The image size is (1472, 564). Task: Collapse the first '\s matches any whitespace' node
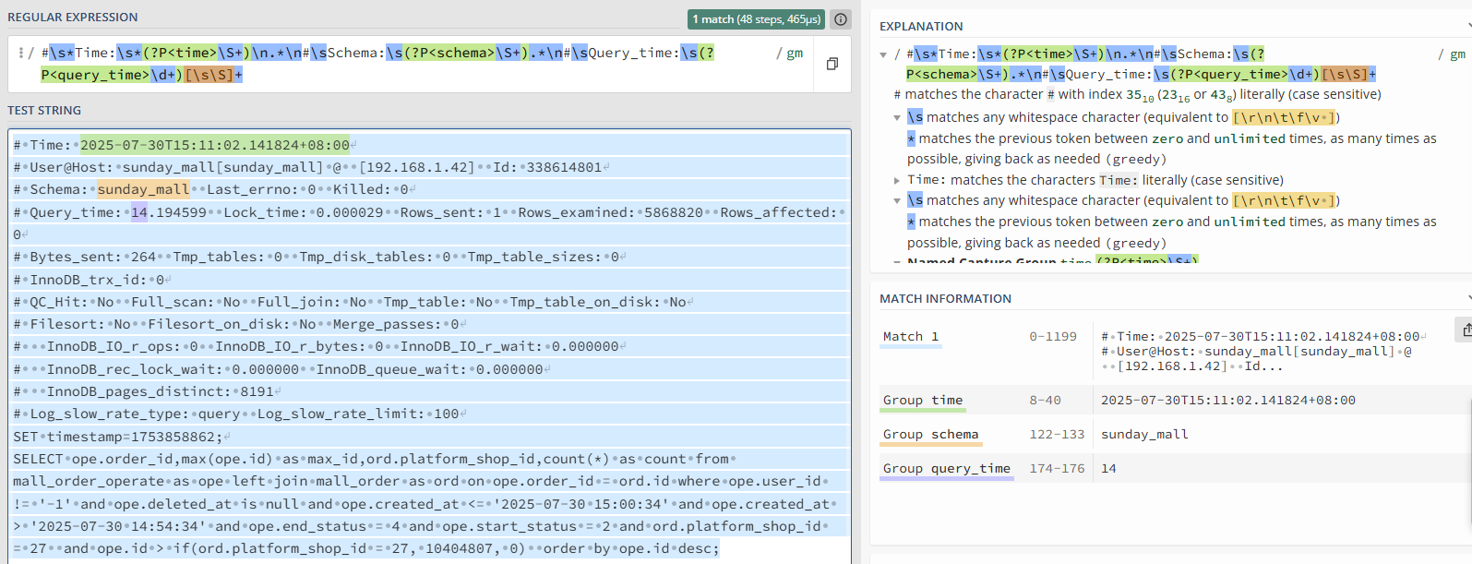(897, 118)
